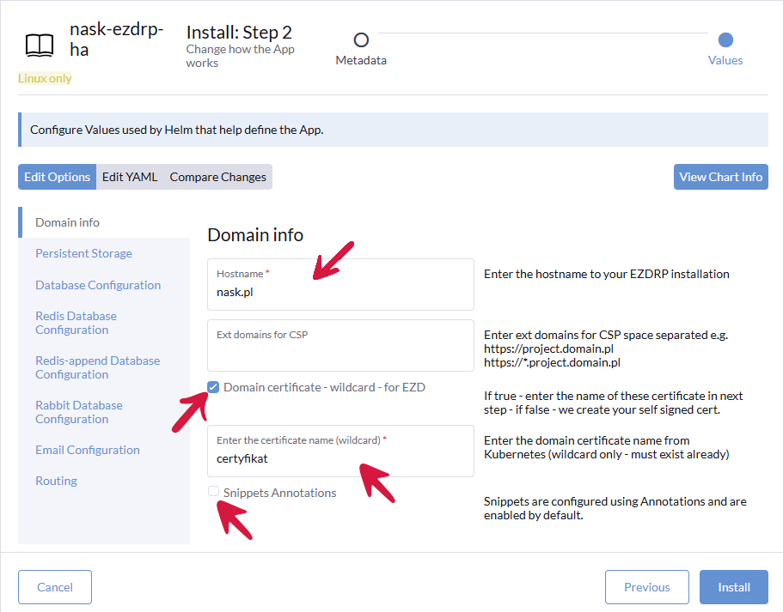Focus the Ext domains for CSP field
This screenshot has width=783, height=612.
(x=340, y=352)
